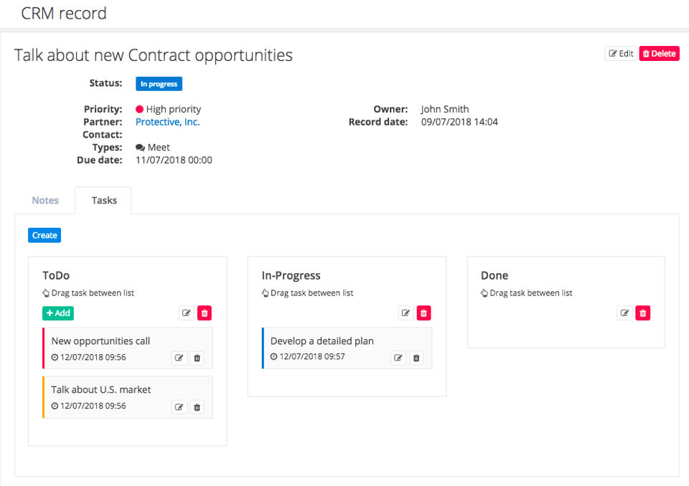Screen dimensions: 689x486
Task: Edit the 'New opportunities call' task
Action: 179,358
